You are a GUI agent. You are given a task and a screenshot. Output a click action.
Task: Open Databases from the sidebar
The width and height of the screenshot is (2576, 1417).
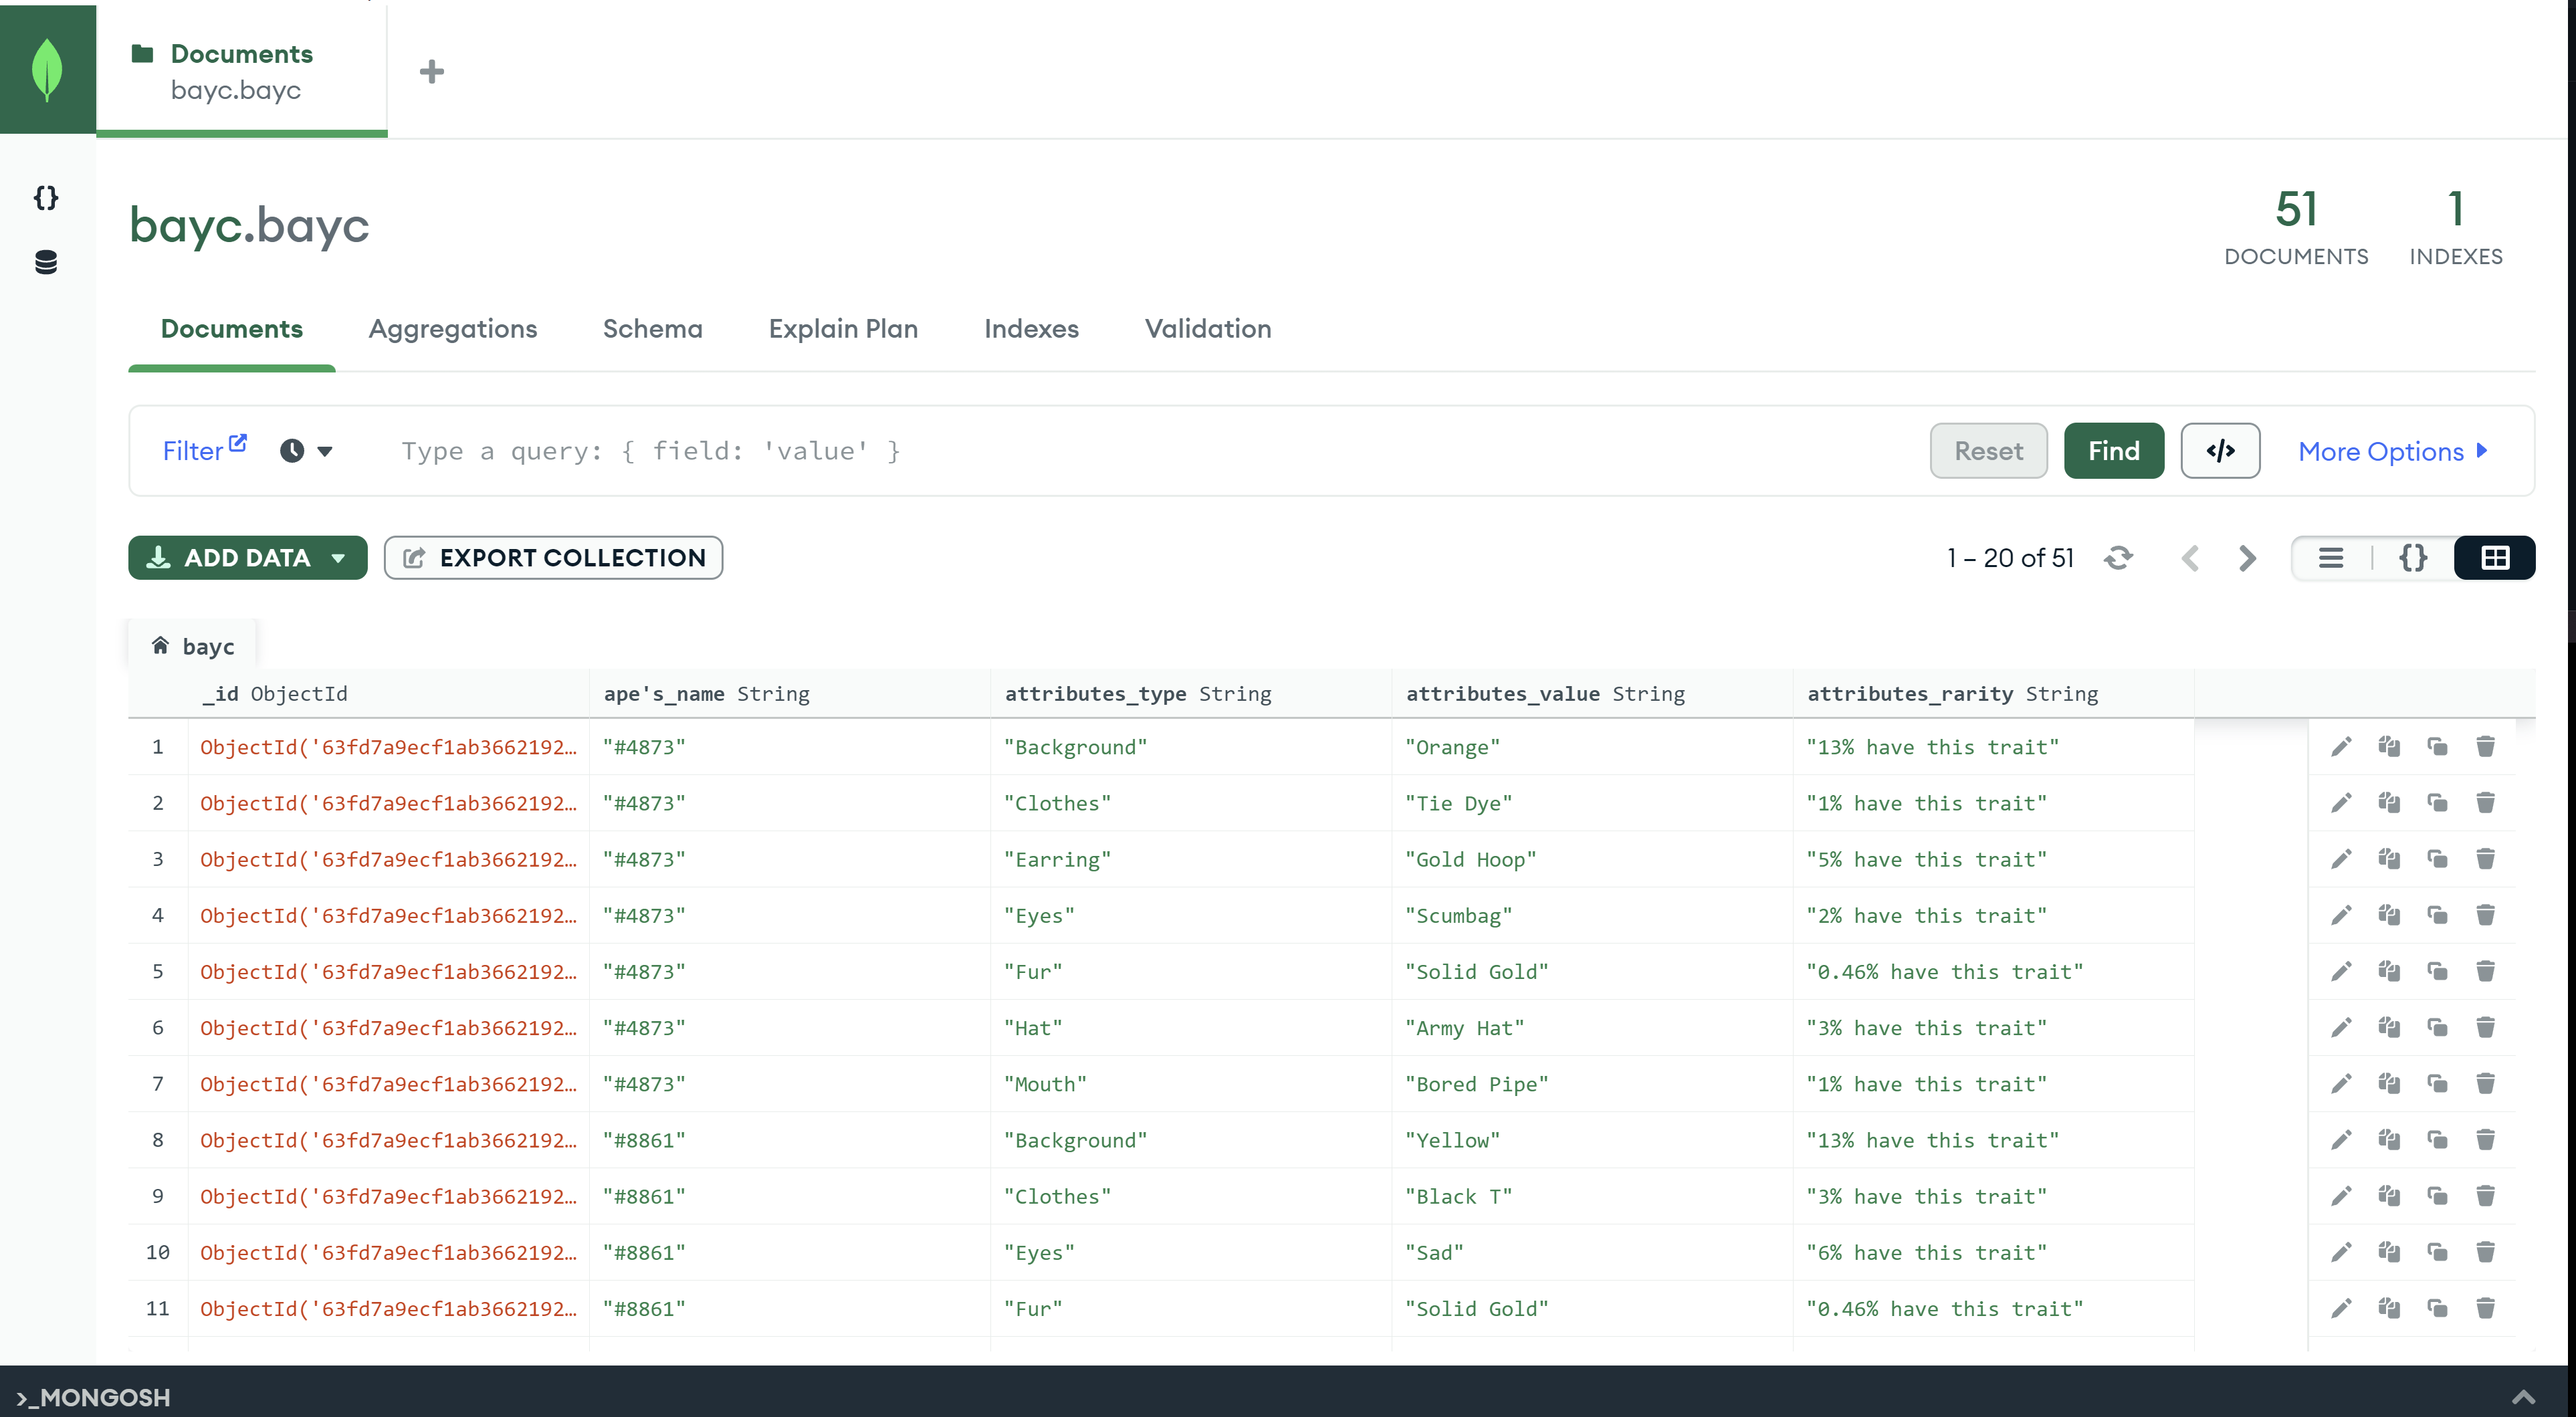point(45,262)
